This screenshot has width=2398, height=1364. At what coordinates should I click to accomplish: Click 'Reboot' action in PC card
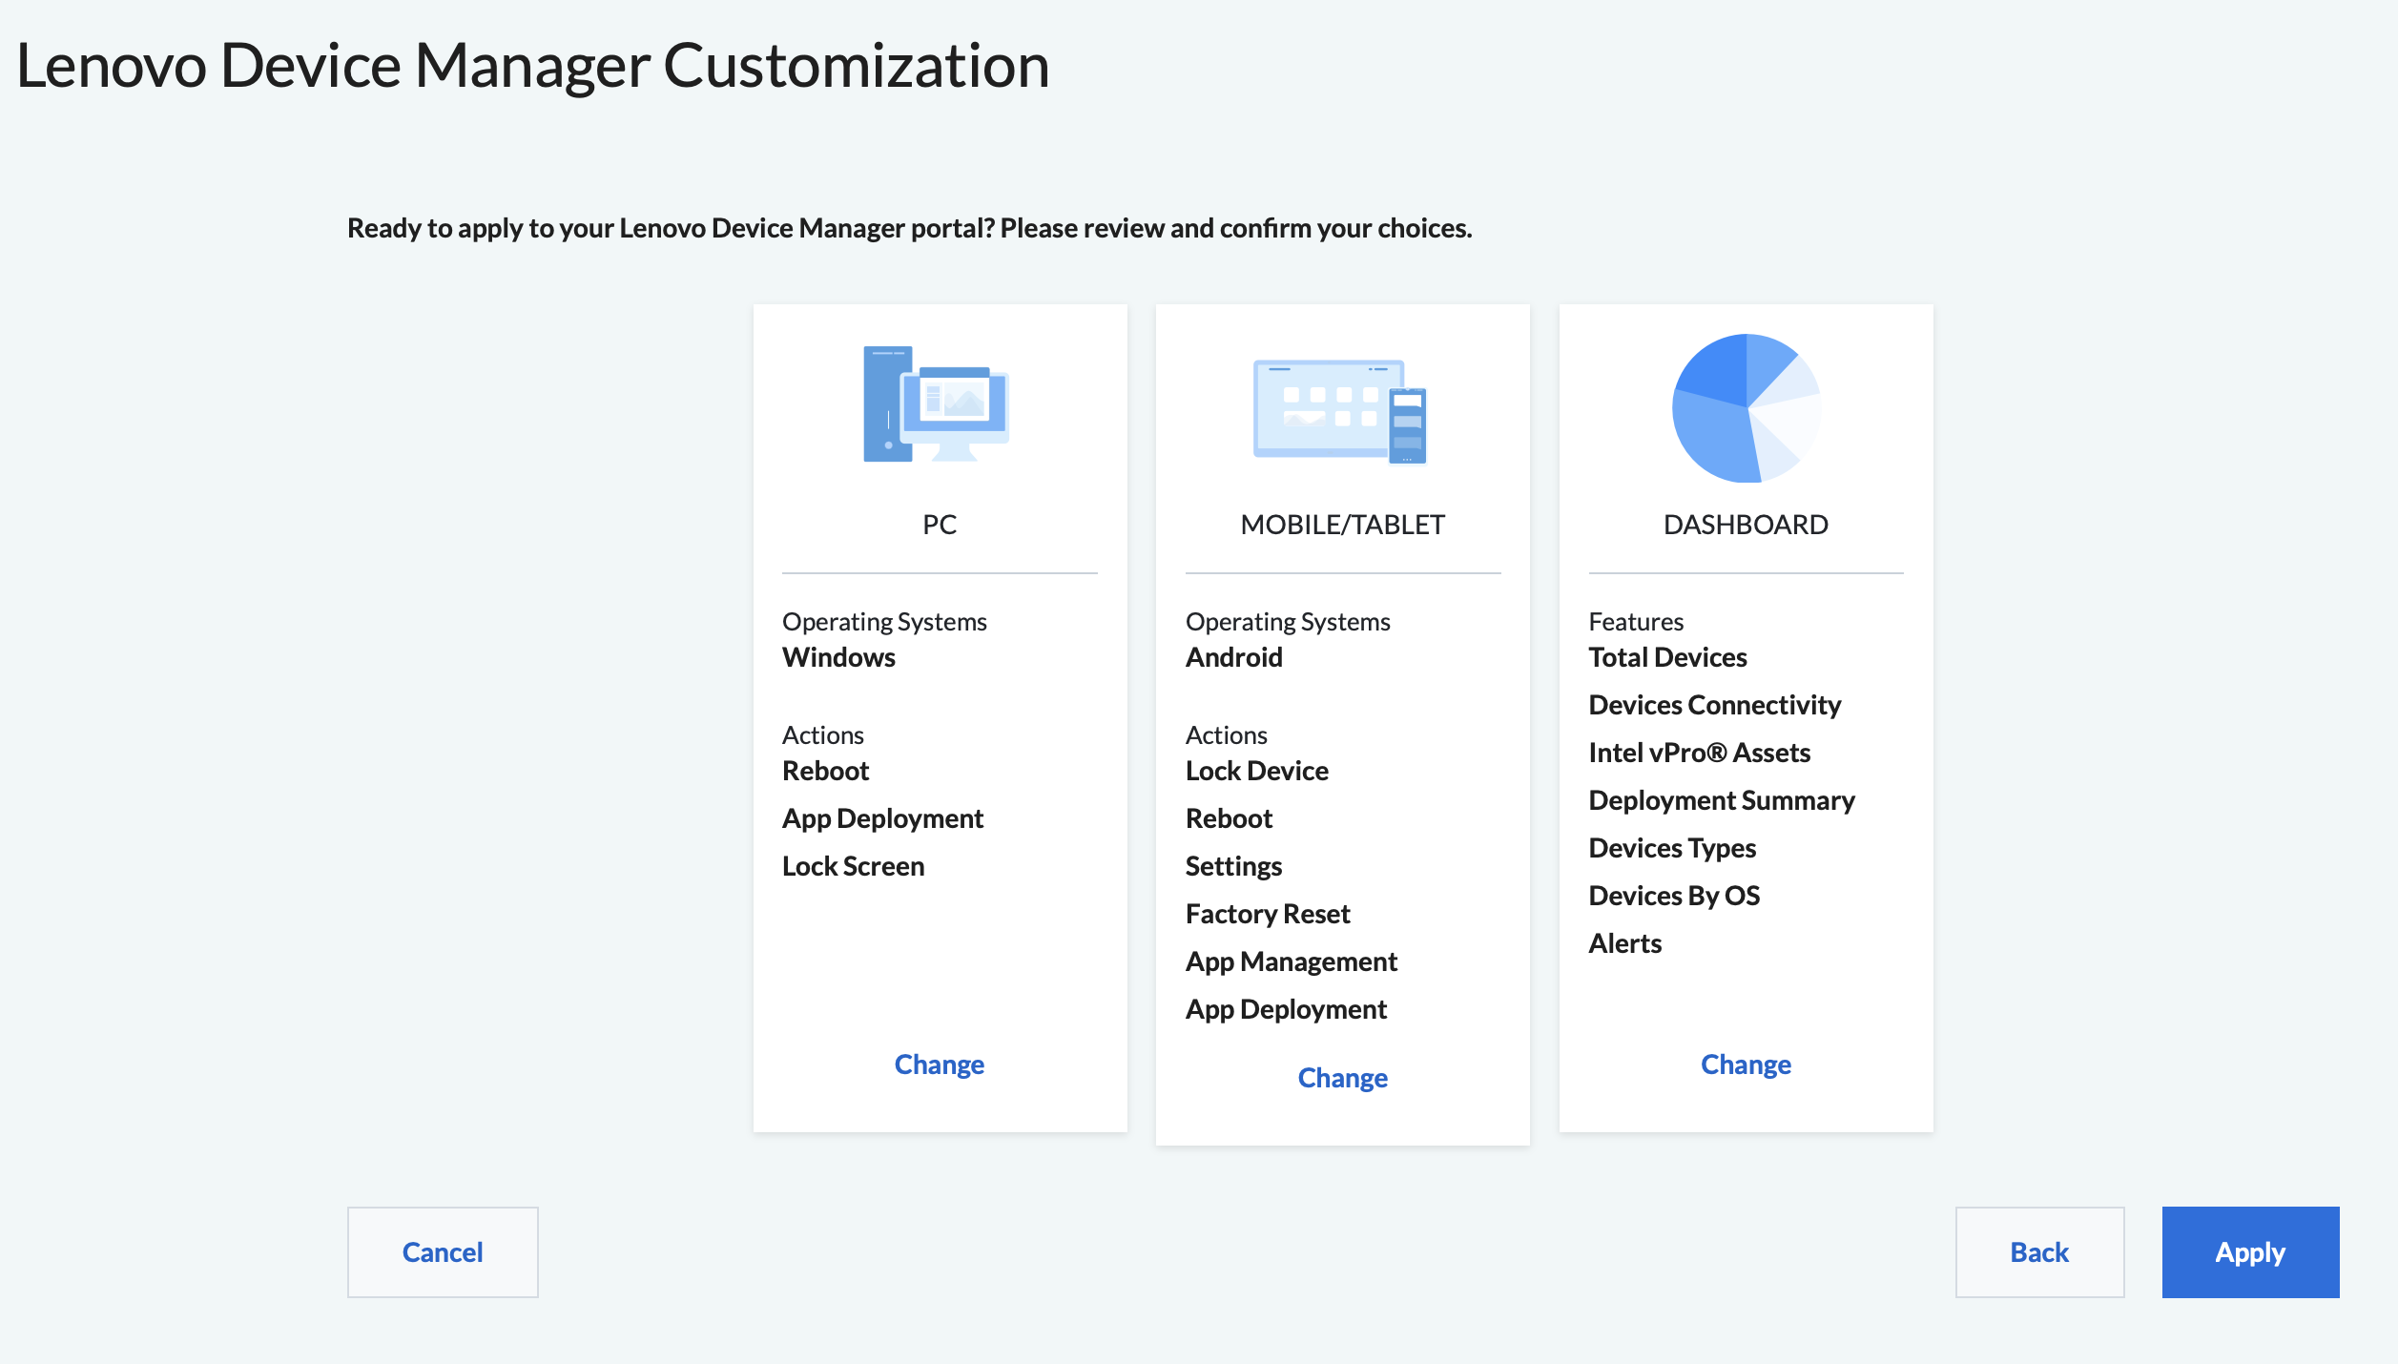[x=825, y=771]
